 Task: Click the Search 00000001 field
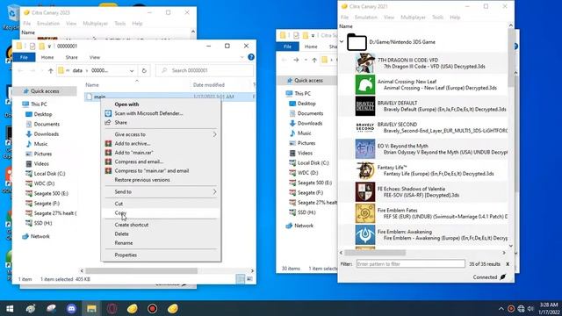(x=205, y=70)
